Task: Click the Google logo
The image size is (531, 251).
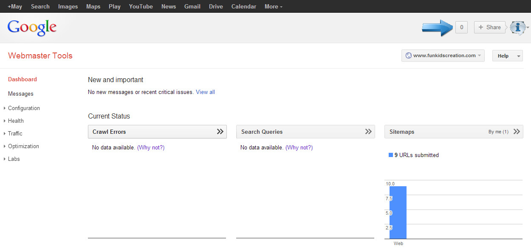Action: click(x=32, y=28)
